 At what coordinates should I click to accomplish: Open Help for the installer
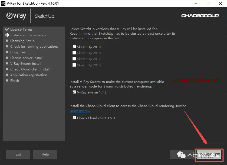pos(45,154)
